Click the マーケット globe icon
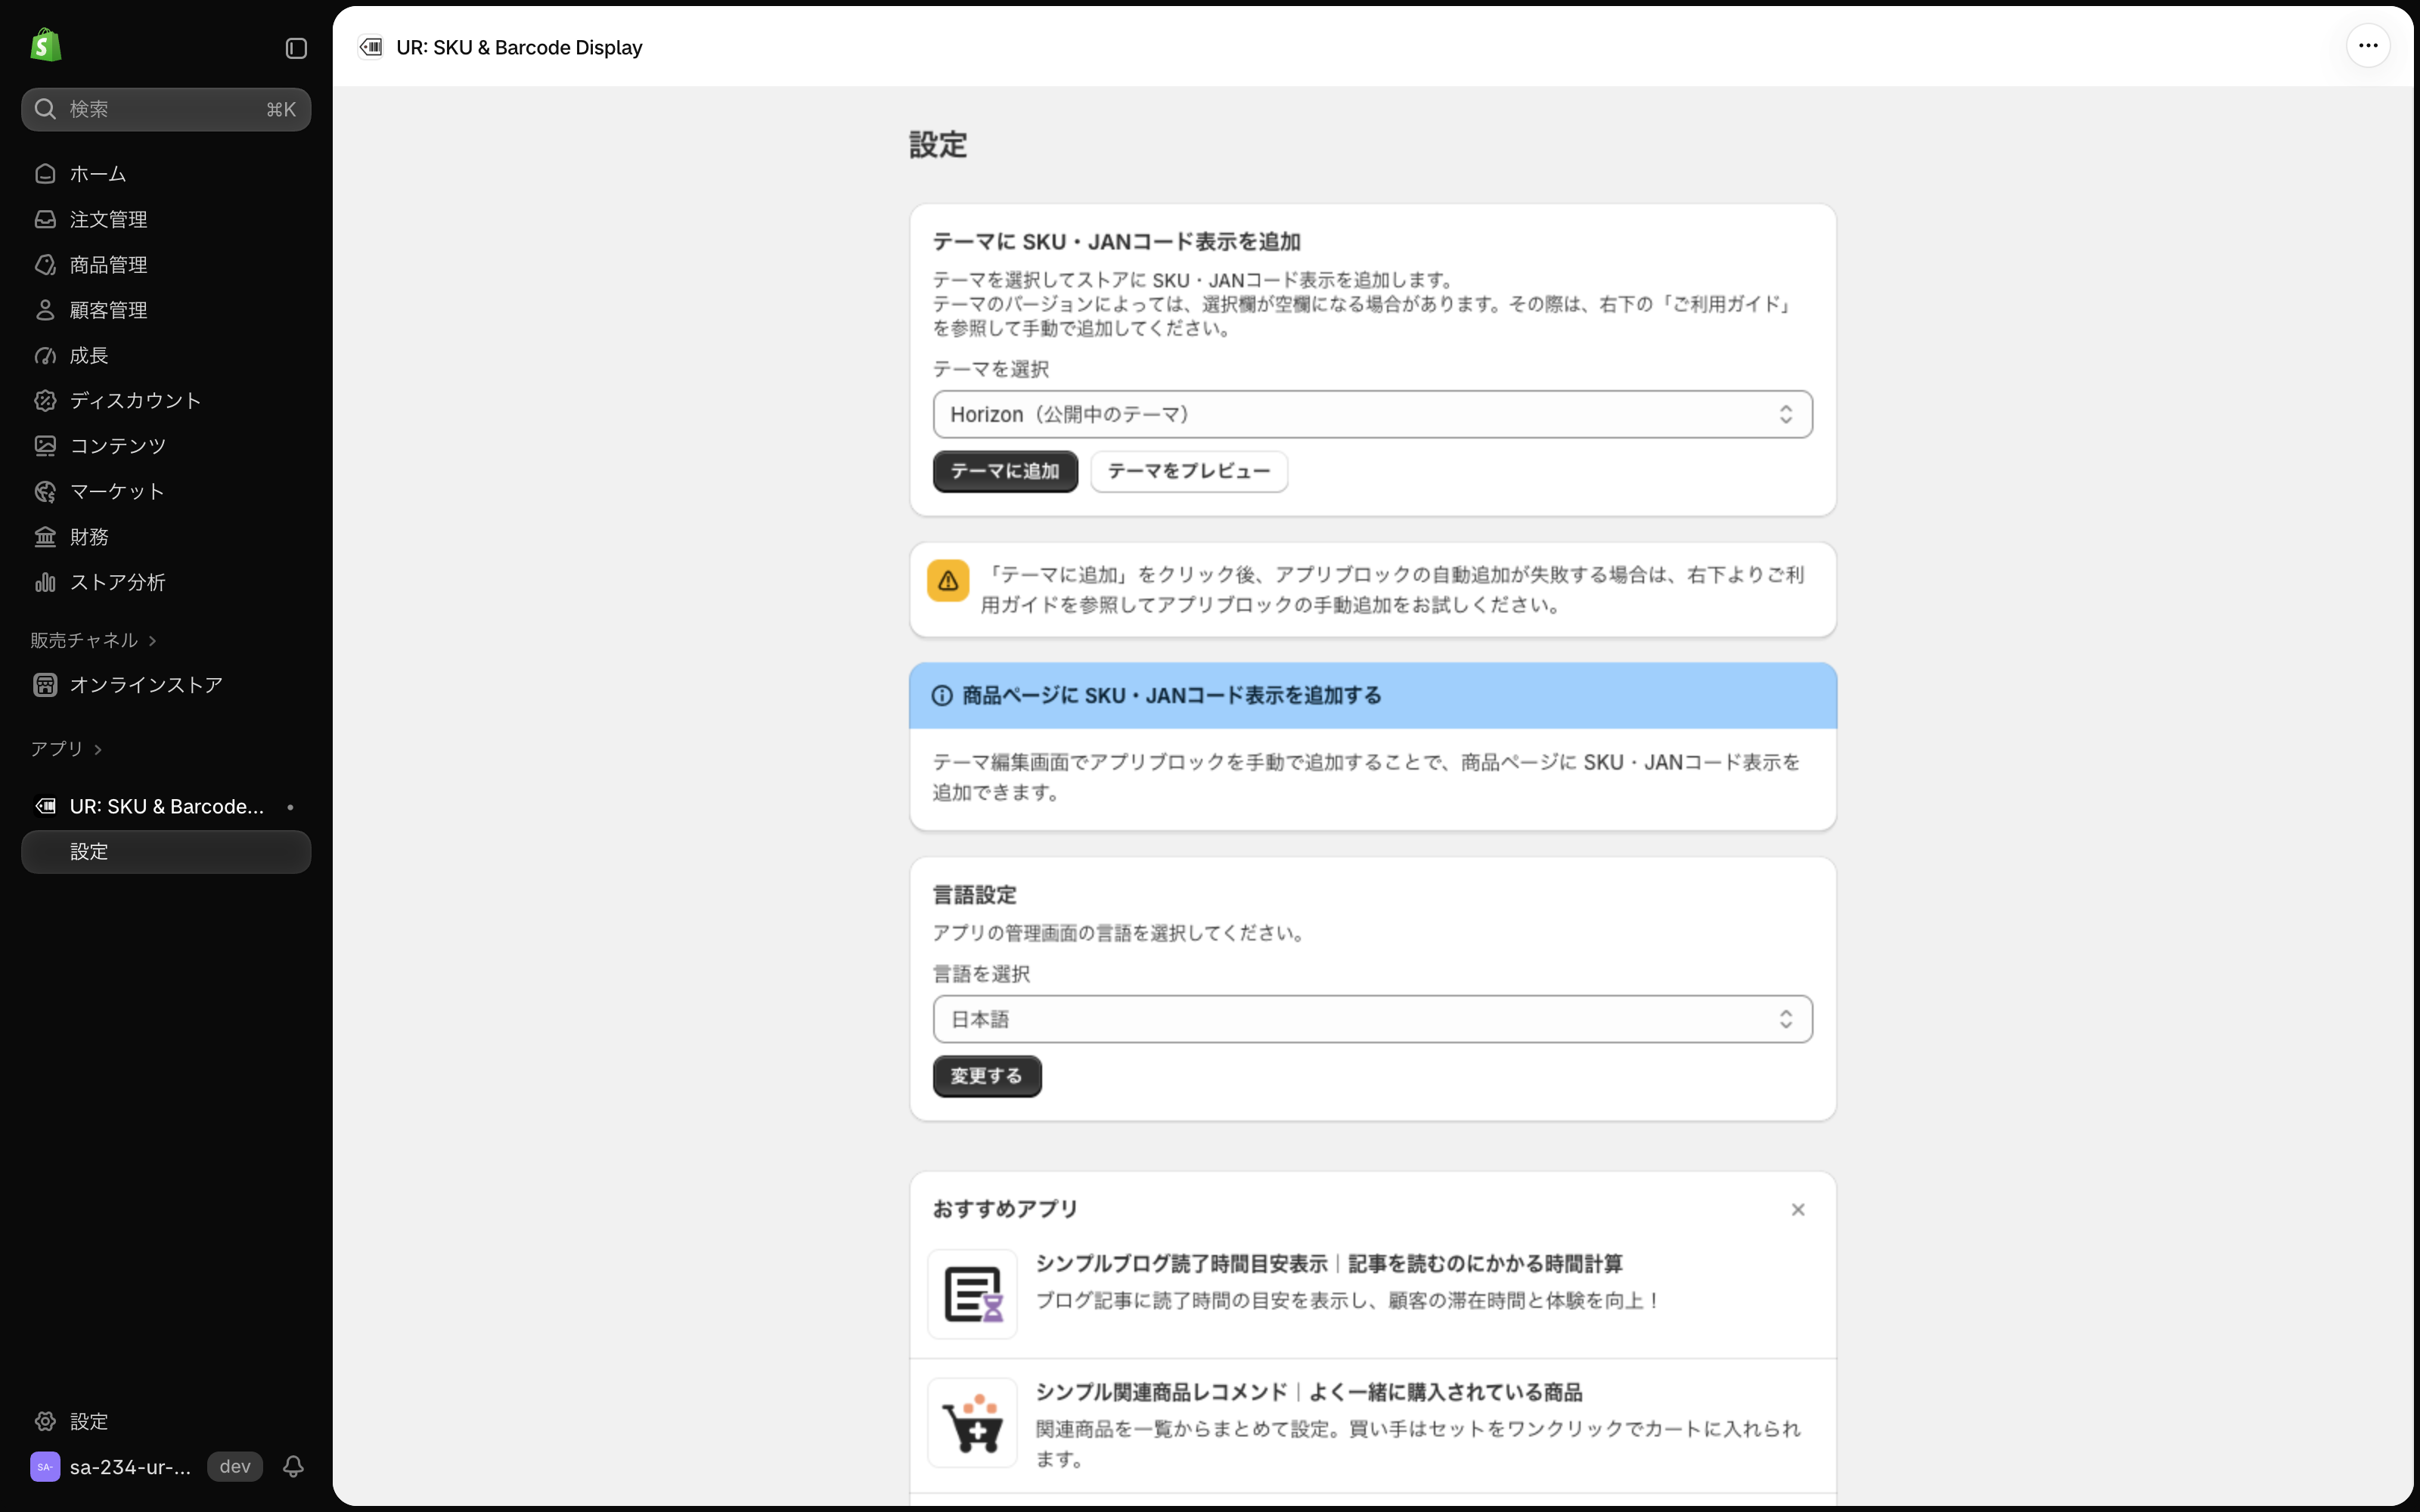 click(45, 492)
